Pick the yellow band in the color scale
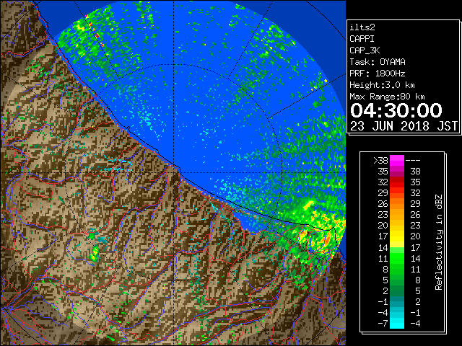 coord(397,236)
